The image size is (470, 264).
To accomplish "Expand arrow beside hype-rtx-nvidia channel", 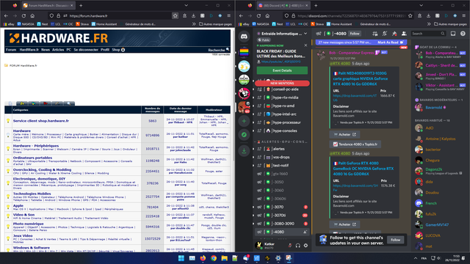I will (x=253, y=98).
